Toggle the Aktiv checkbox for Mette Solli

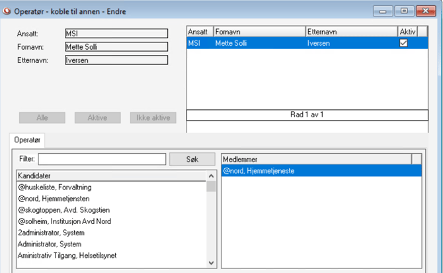click(x=403, y=43)
